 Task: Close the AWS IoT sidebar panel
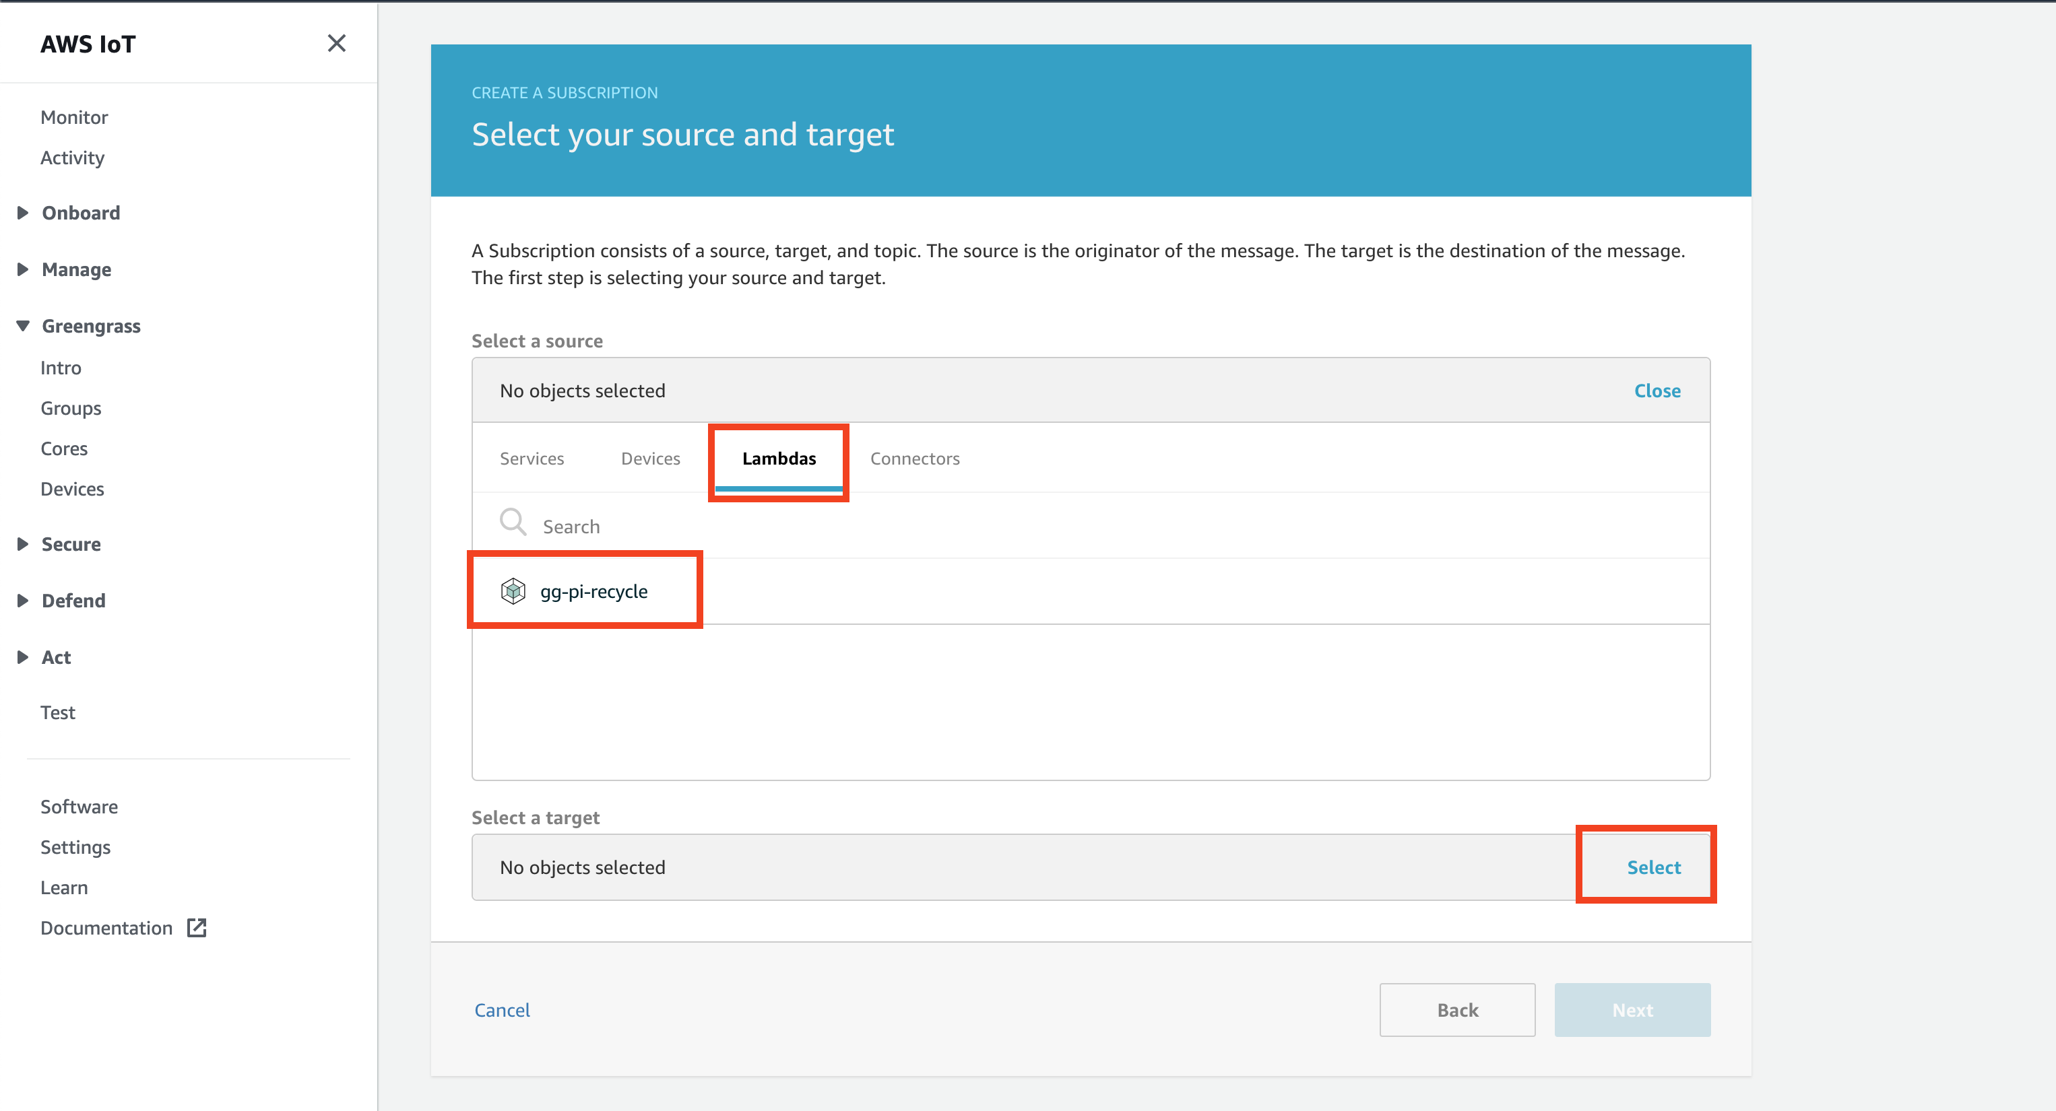click(x=337, y=43)
